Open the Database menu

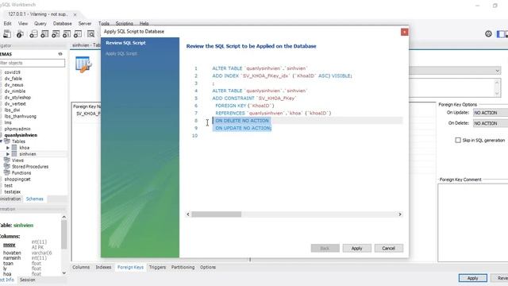(x=63, y=23)
